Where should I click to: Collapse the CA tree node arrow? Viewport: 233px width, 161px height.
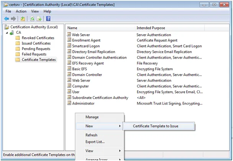(x=7, y=33)
